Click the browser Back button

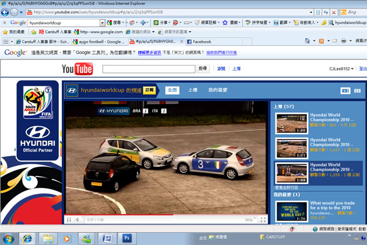coord(6,12)
